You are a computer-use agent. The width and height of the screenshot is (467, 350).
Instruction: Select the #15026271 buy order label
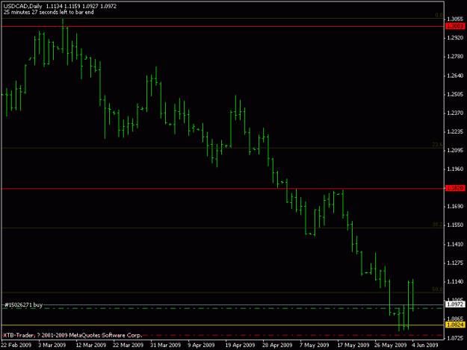pos(23,304)
